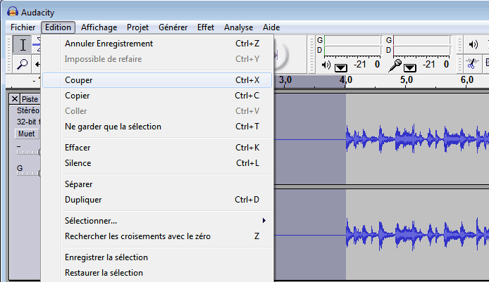489x282 pixels.
Task: Open the output meter dropdown arrow
Action: click(x=341, y=67)
